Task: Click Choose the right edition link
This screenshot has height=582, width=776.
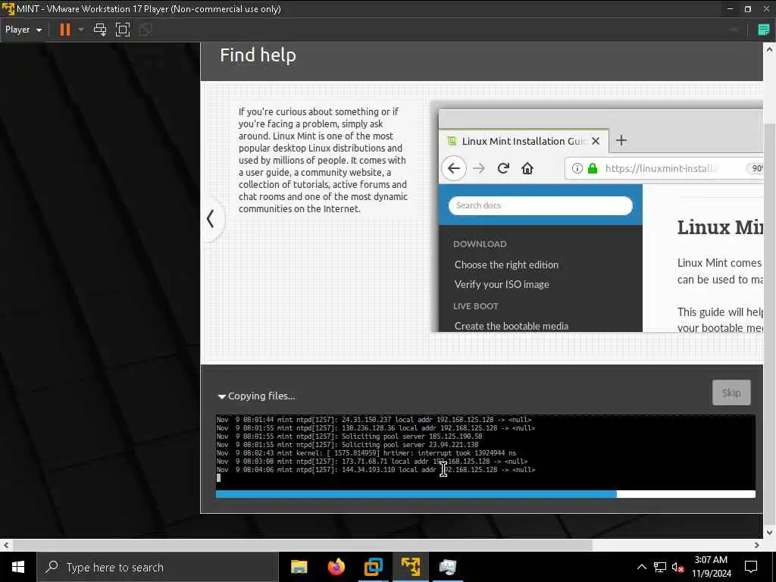Action: pyautogui.click(x=506, y=264)
